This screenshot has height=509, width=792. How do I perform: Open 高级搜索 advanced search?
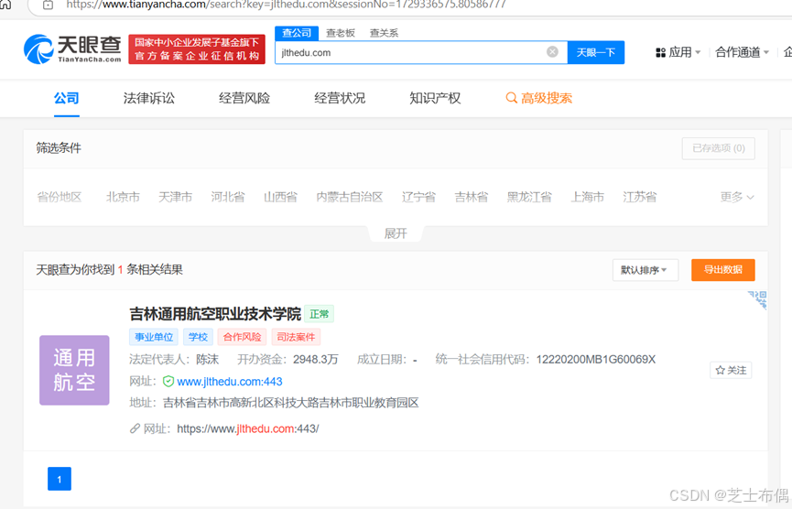[x=539, y=98]
